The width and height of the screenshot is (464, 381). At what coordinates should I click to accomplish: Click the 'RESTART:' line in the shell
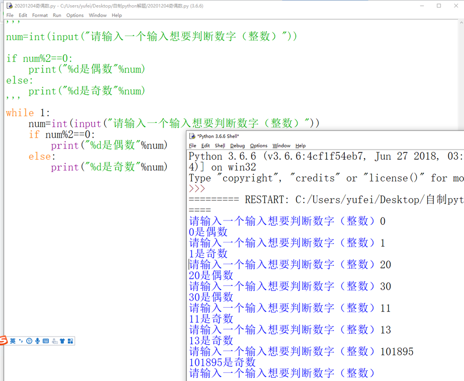click(x=326, y=200)
